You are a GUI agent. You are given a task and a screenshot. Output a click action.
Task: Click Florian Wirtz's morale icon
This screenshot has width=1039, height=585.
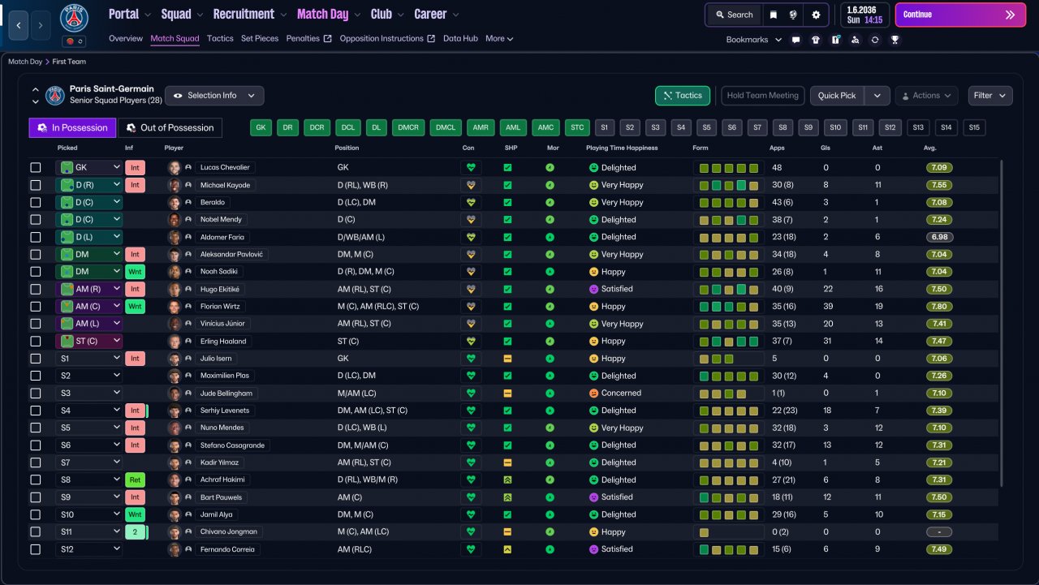(x=550, y=307)
